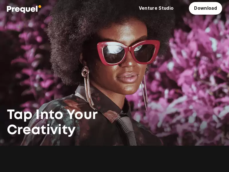Click the word 'Studio' in the navigation
Screen dimensions: 229x172
[166, 8]
